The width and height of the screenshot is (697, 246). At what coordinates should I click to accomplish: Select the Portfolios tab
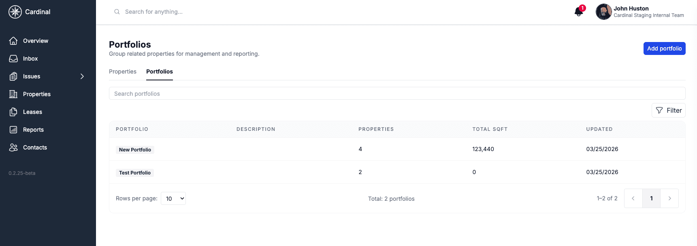(160, 71)
